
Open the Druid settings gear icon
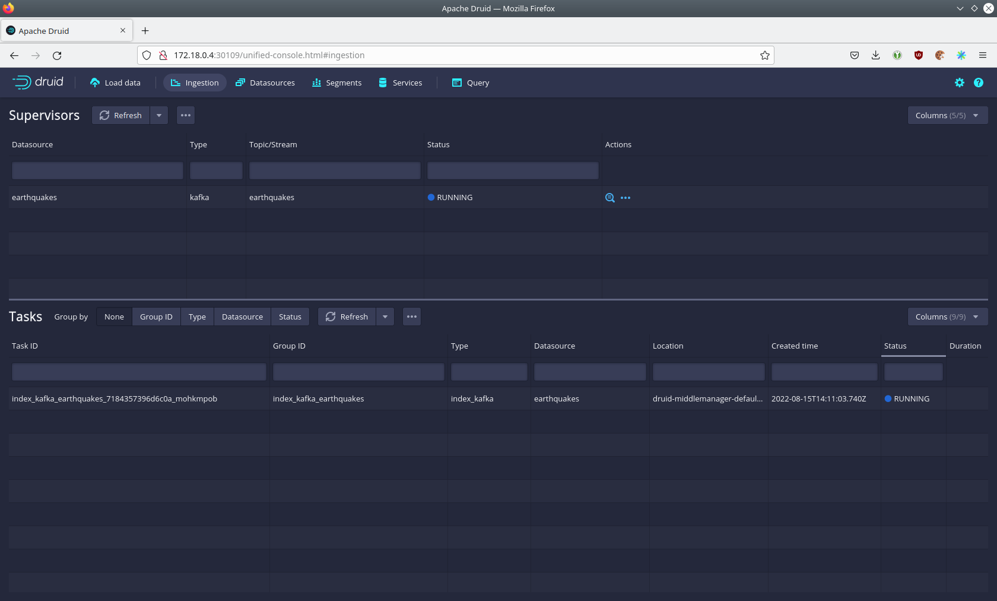(959, 83)
